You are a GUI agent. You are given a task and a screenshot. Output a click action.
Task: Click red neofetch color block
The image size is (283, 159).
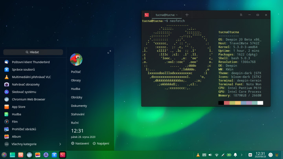tap(227, 103)
